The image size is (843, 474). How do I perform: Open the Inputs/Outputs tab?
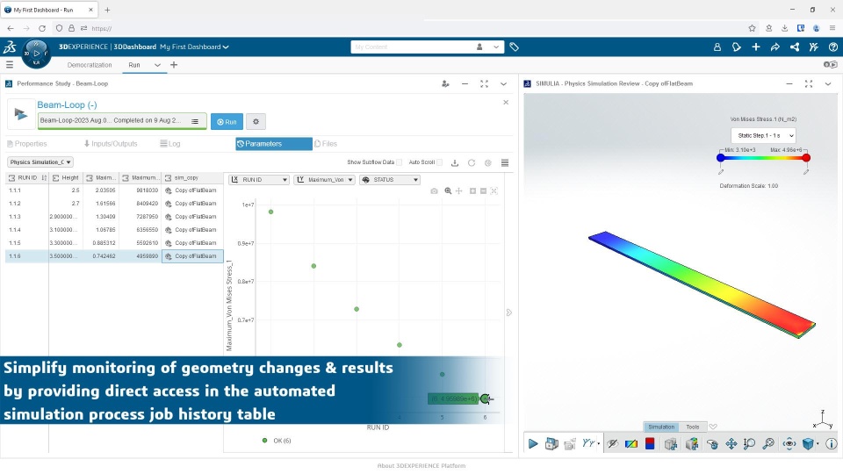(x=111, y=143)
